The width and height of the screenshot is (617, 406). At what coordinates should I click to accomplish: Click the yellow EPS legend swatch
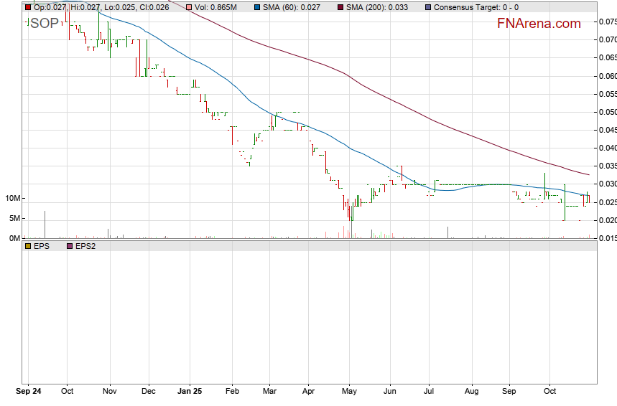pos(28,246)
